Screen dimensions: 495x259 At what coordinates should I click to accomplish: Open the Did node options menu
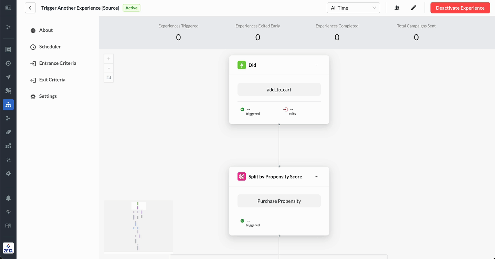click(x=316, y=65)
